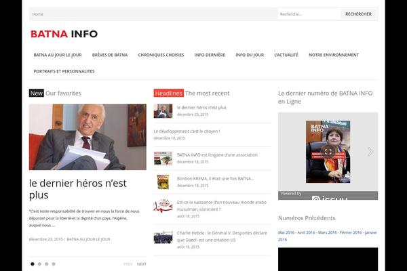Open the Mars 2016 previous issue link
Image resolution: width=407 pixels, height=271 pixels.
pyautogui.click(x=328, y=232)
